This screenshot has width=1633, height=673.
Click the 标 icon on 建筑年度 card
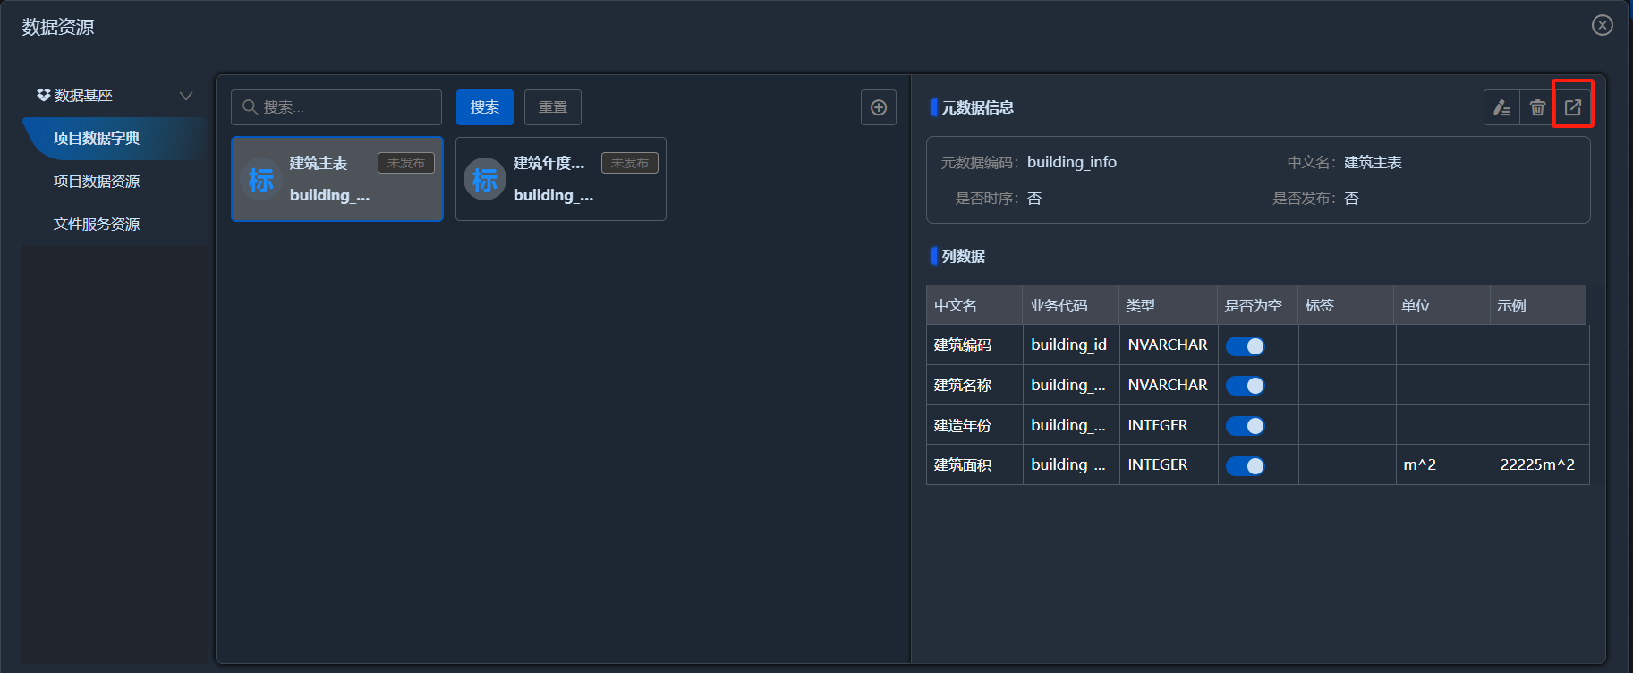point(485,180)
